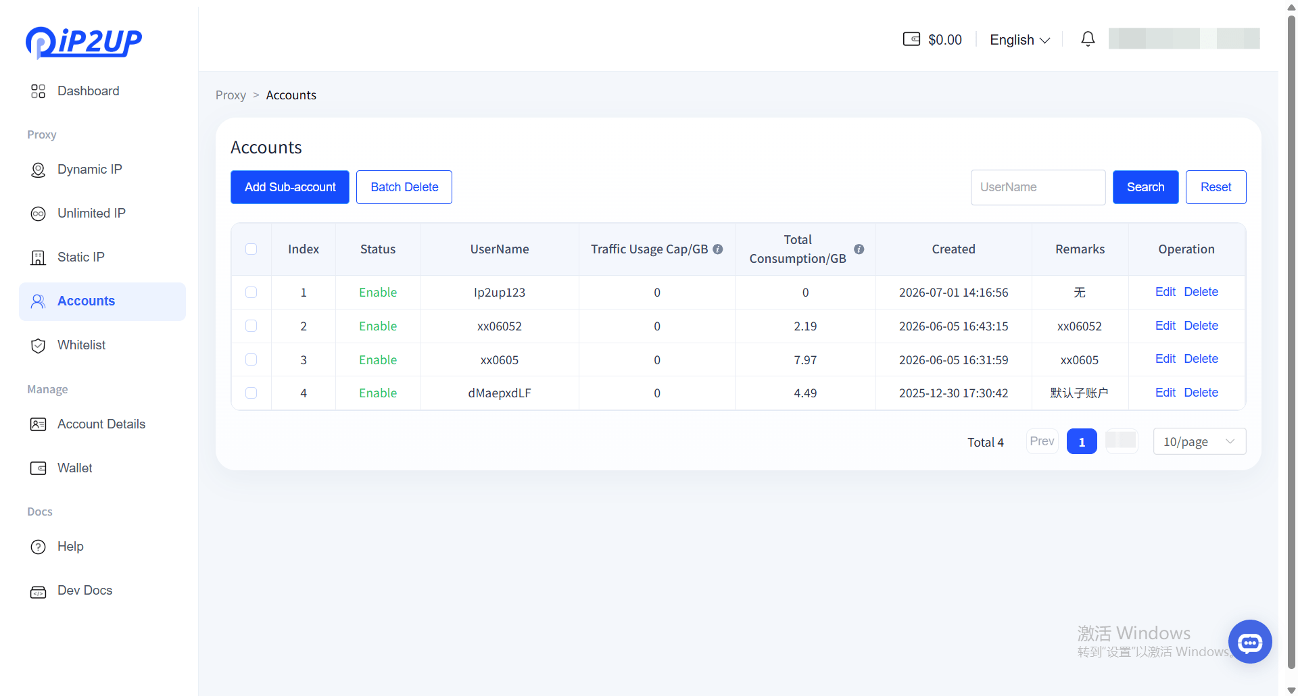Click Total Consumption info icon
The image size is (1298, 696).
click(859, 249)
